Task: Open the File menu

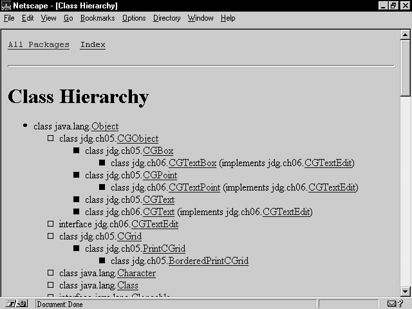Action: (9, 18)
